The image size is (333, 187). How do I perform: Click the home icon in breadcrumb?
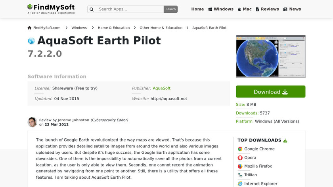29,28
